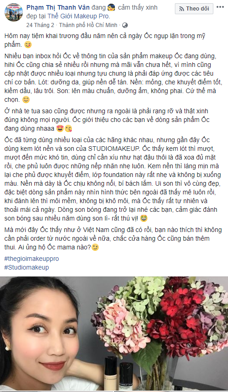
Task: Open the #Studiomakeup hashtag
Action: 27,267
